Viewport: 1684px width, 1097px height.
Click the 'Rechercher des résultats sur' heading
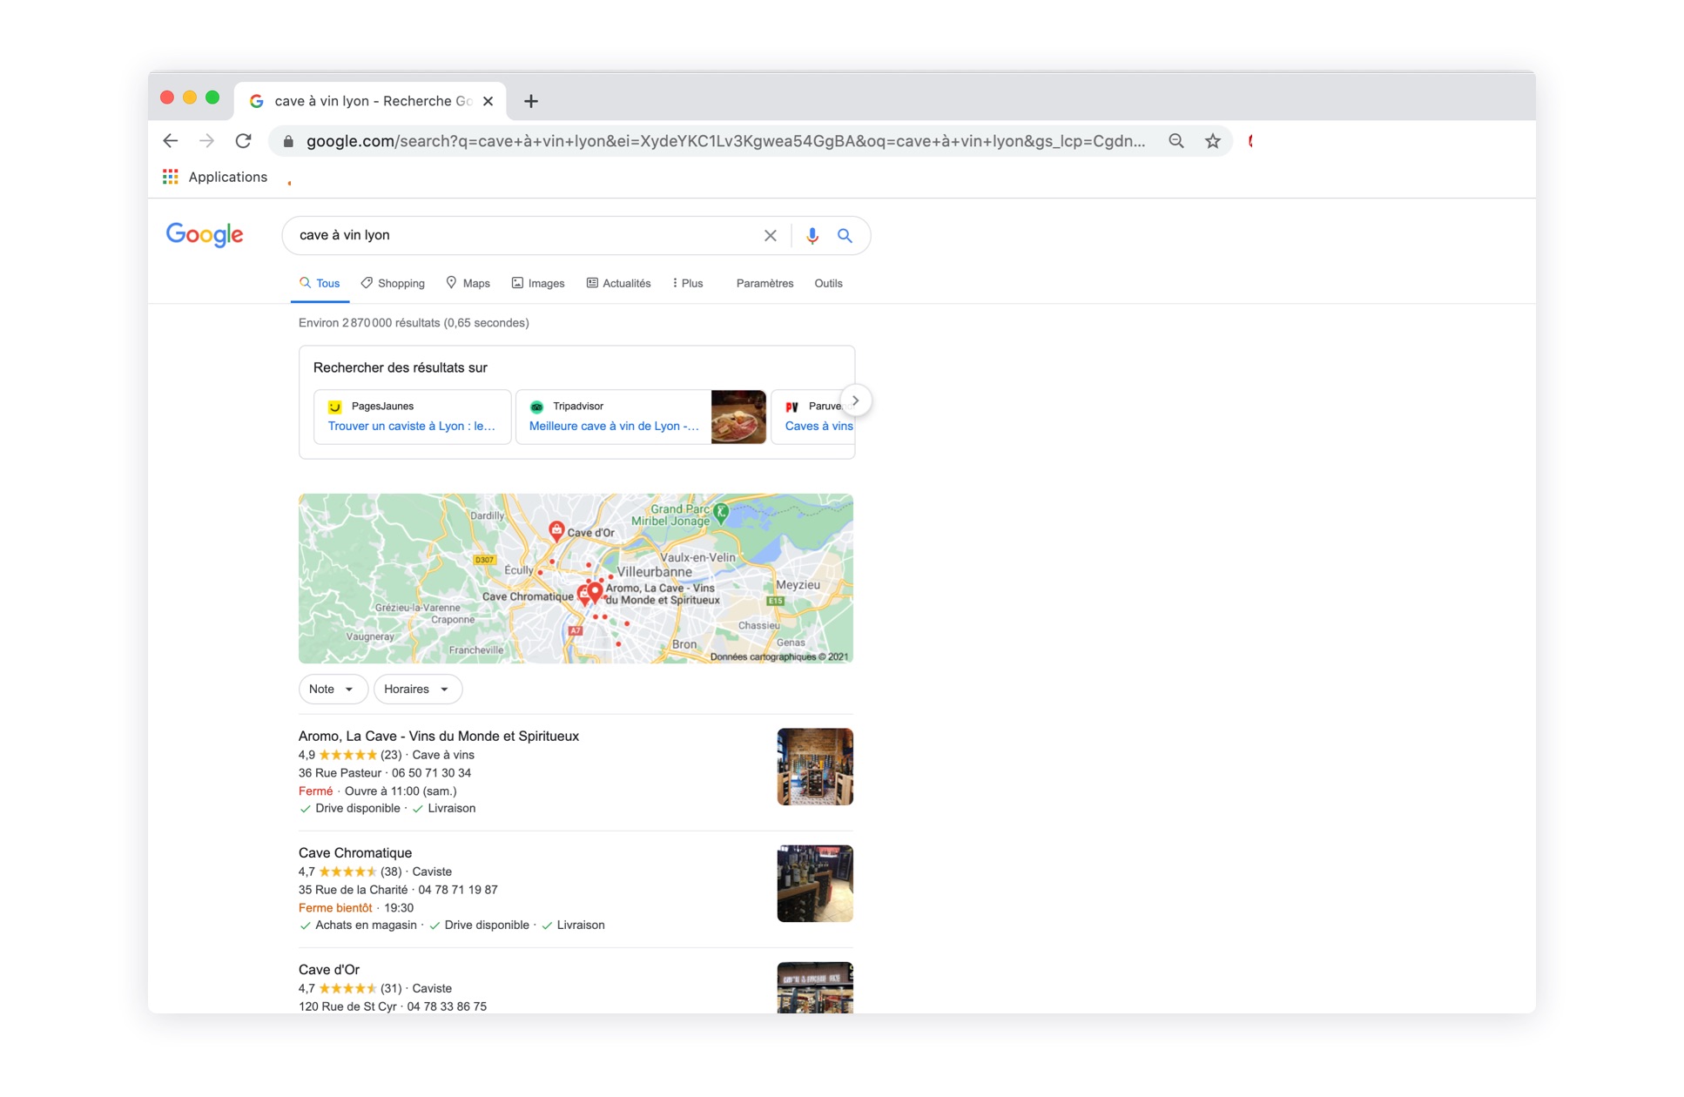400,367
